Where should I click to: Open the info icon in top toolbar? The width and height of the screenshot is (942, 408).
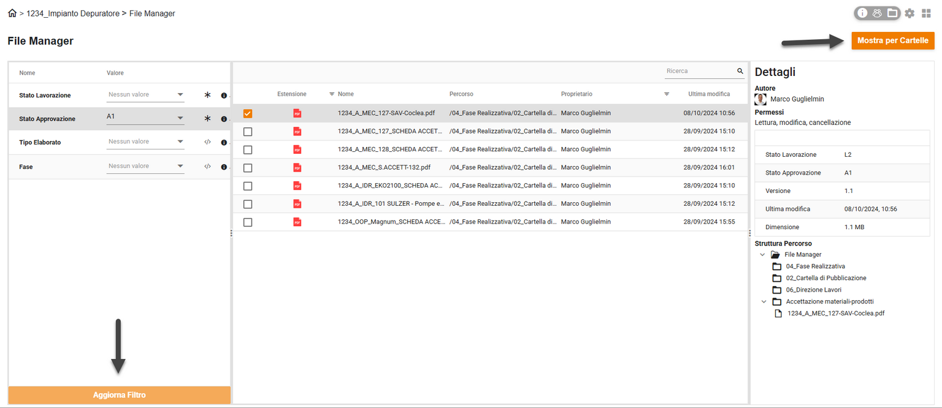click(862, 13)
